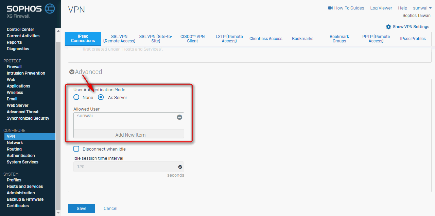This screenshot has height=216, width=435.
Task: Open Intrusion Prevention in sidebar
Action: click(26, 73)
